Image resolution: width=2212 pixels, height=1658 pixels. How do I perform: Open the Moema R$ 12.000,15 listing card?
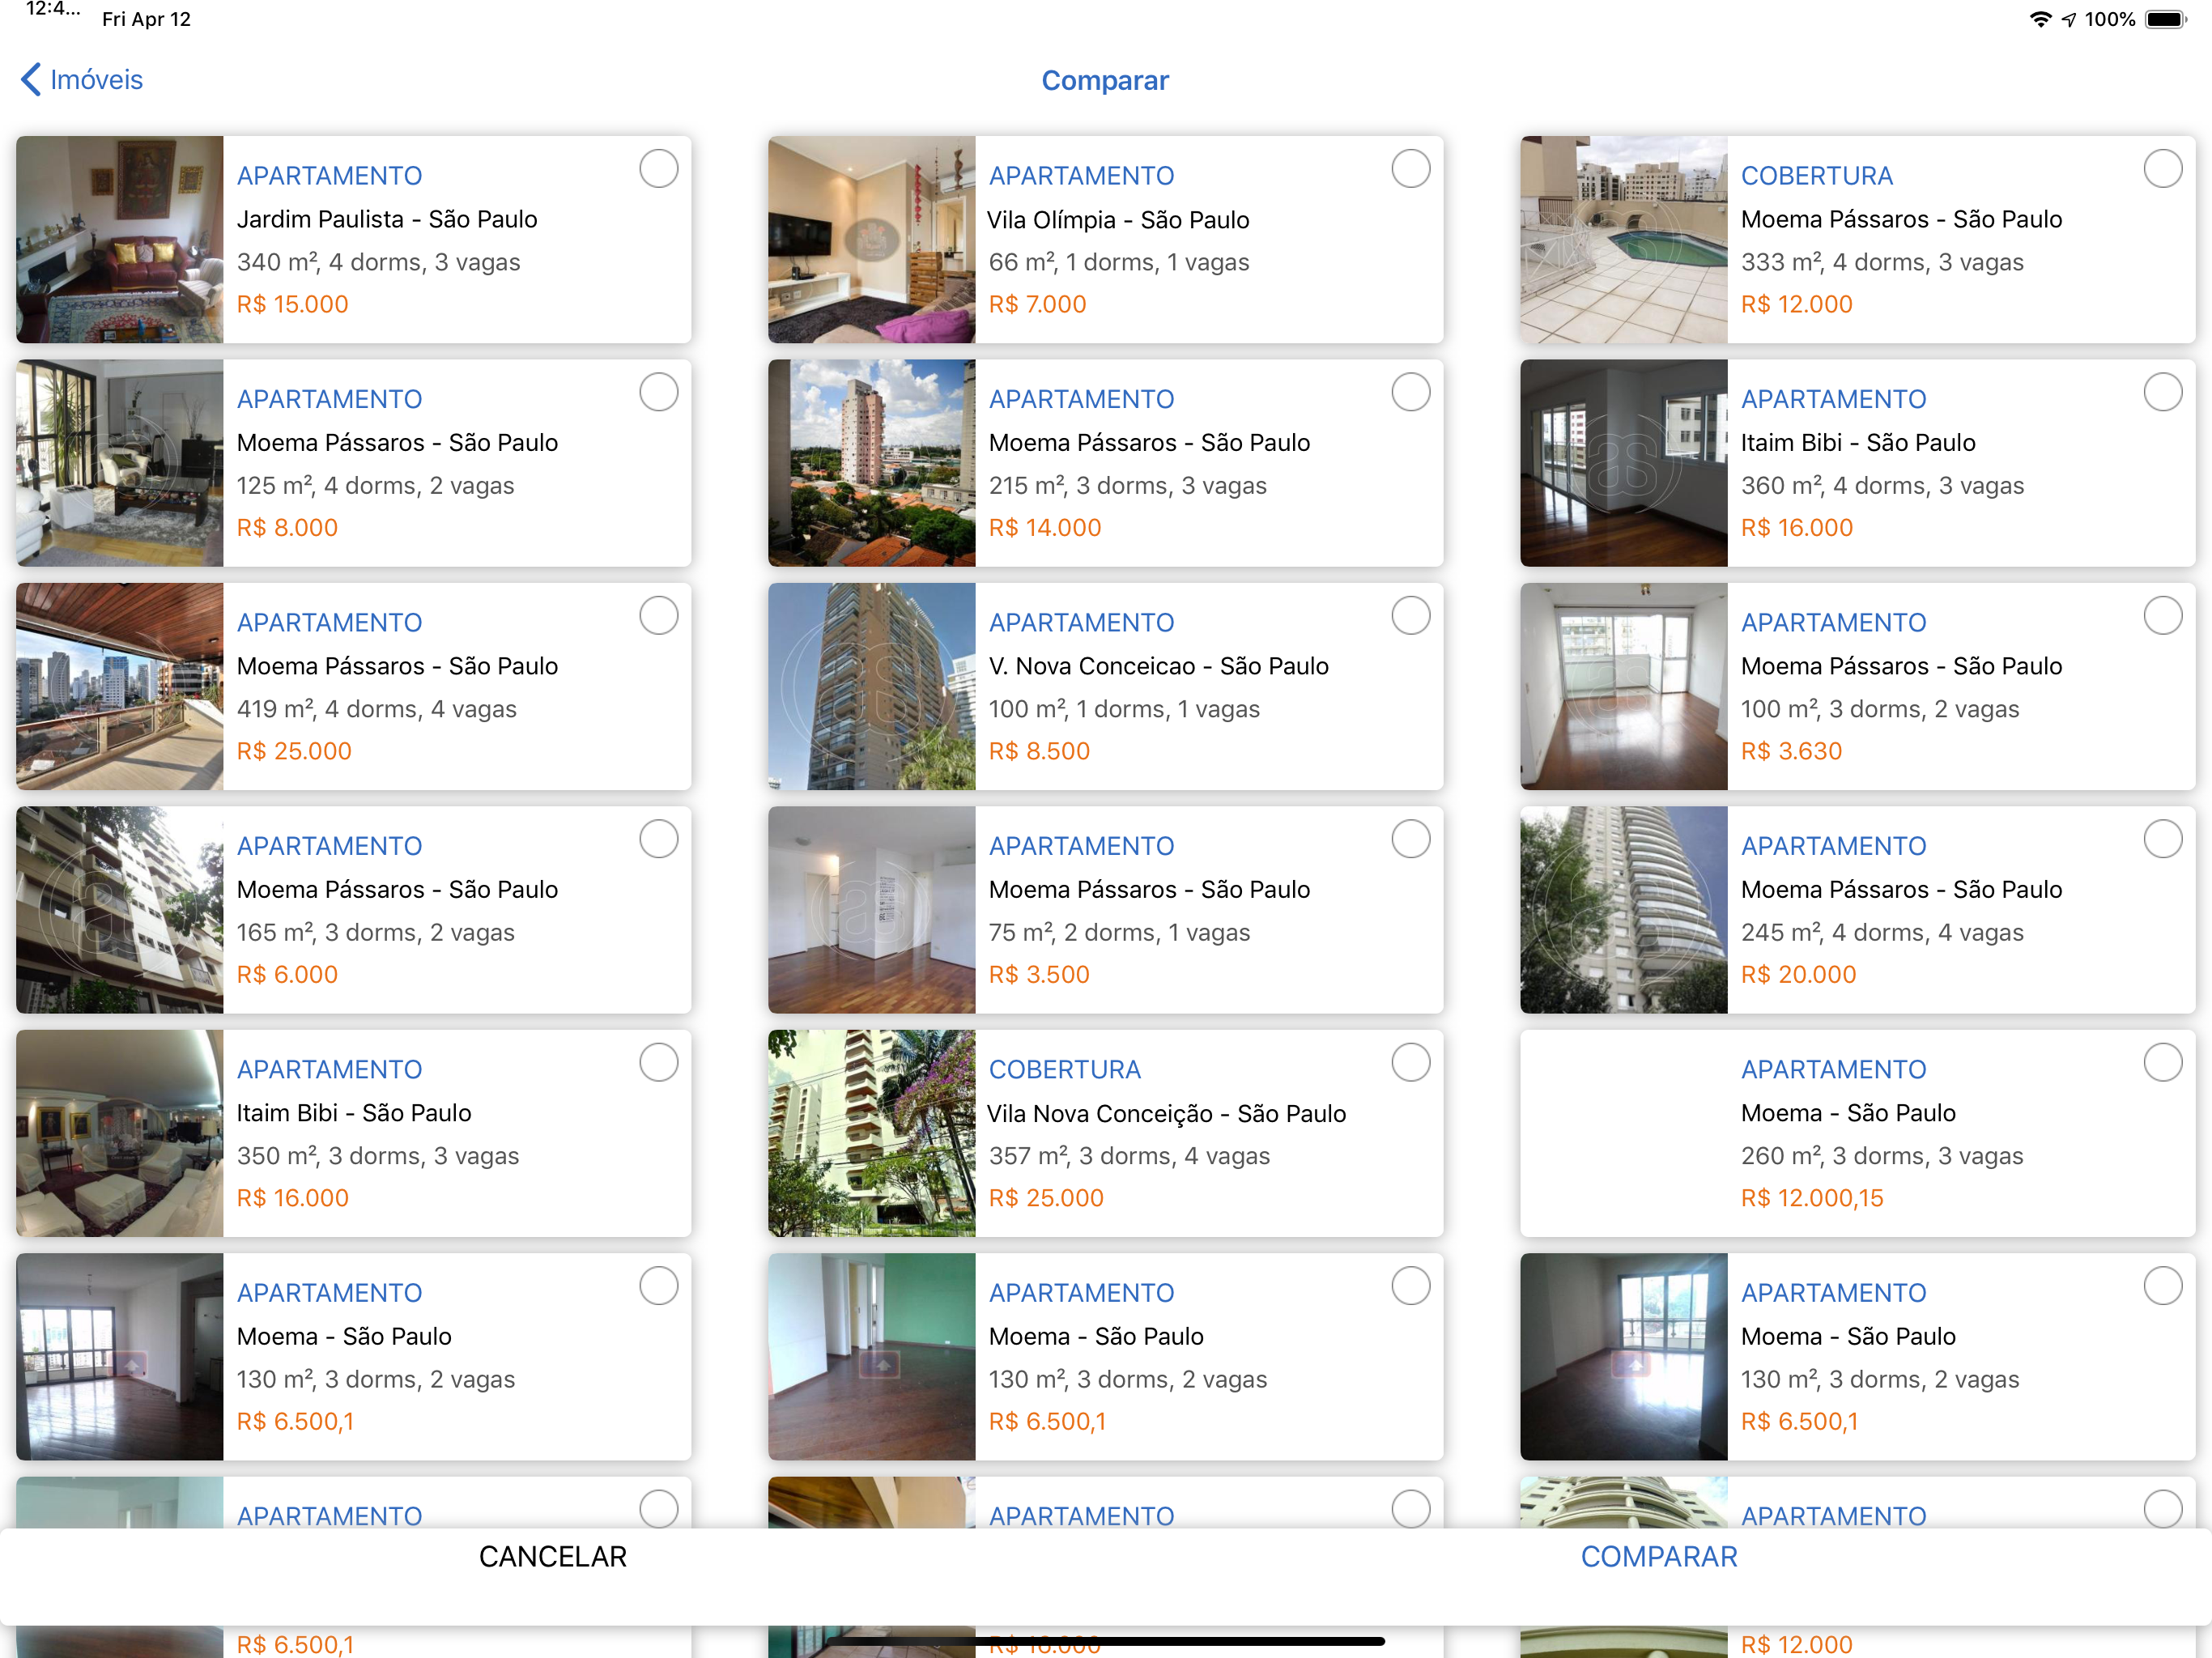coord(1858,1134)
